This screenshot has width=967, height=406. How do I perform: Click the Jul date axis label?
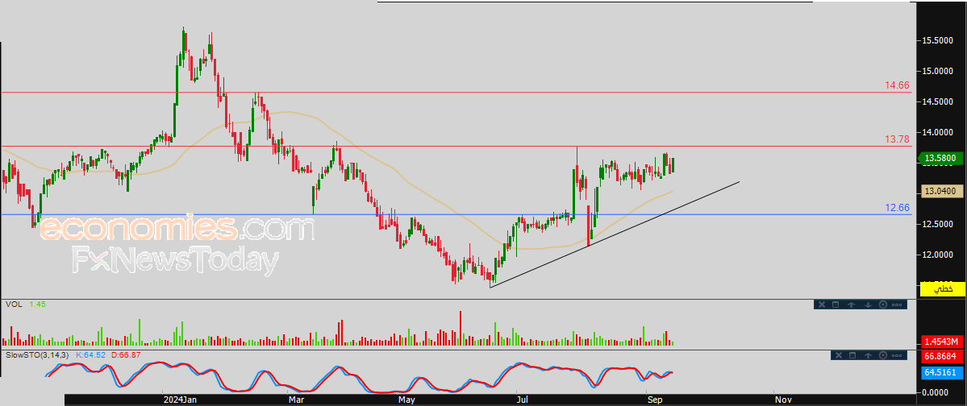coord(523,400)
